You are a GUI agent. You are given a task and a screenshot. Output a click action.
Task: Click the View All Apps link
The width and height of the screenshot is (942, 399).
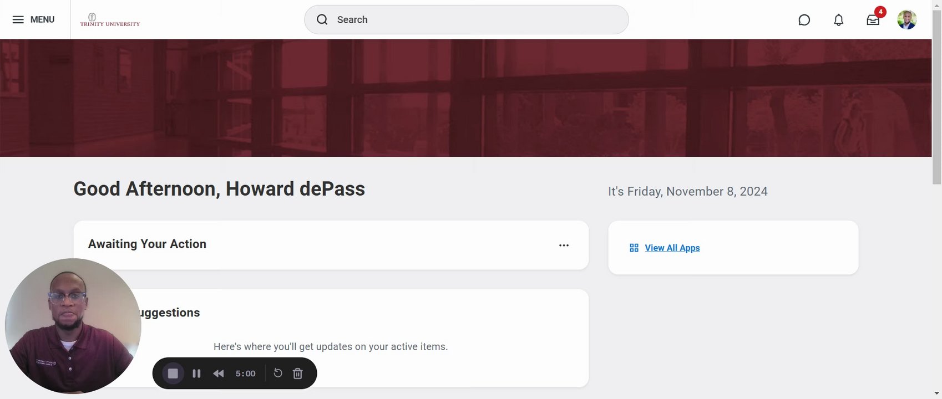[x=672, y=248]
